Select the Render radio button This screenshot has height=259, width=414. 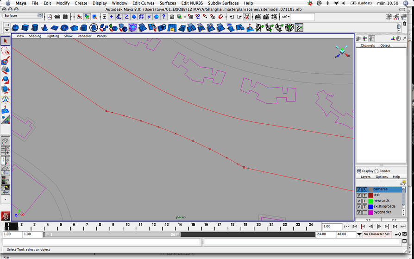(376, 171)
